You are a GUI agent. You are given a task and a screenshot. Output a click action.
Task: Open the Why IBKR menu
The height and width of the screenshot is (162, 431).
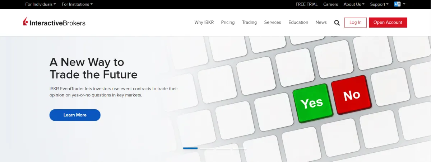pyautogui.click(x=204, y=22)
